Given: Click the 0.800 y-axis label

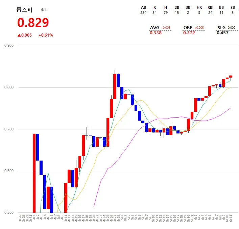Looking at the screenshot, I should click(x=9, y=87).
